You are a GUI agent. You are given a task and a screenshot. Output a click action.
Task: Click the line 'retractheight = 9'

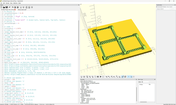tap(12, 23)
